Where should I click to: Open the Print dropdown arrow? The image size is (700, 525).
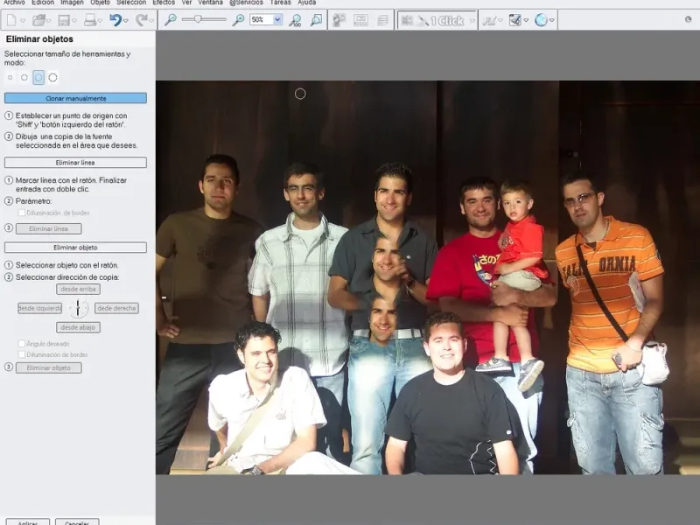pyautogui.click(x=100, y=21)
